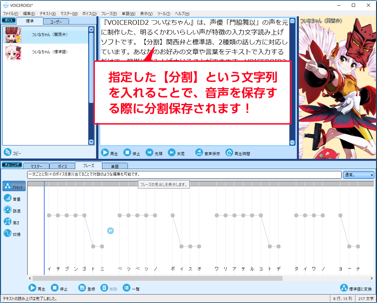This screenshot has height=303, width=377.
Task: Open the 通常。 sentence style dropdown
Action: click(358, 175)
